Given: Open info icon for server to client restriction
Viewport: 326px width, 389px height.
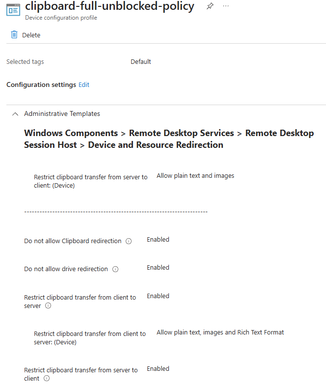Looking at the screenshot, I should click(47, 378).
